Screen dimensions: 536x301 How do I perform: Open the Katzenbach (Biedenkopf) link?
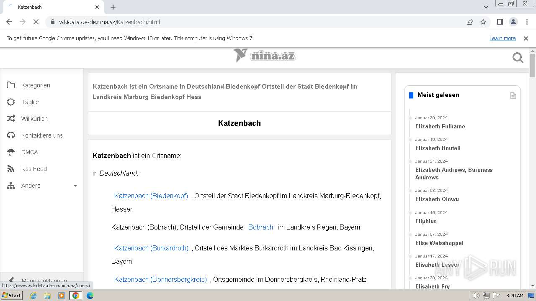pos(151,196)
